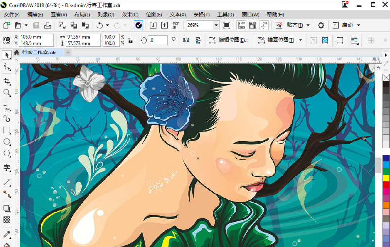Select the Transparency checkerboard tool
Screen dimensions: 390x247
[x=7, y=220]
